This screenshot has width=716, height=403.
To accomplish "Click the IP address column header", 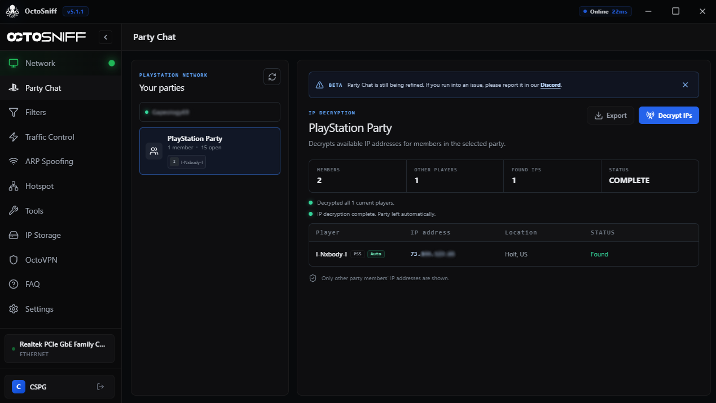I will click(431, 232).
